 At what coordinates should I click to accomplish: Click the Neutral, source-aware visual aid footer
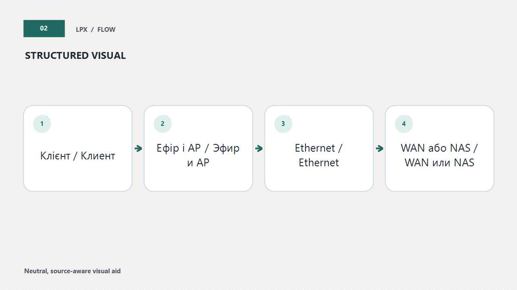pyautogui.click(x=72, y=271)
